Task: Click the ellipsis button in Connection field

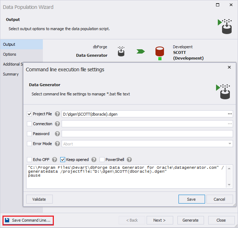Action: [229, 124]
